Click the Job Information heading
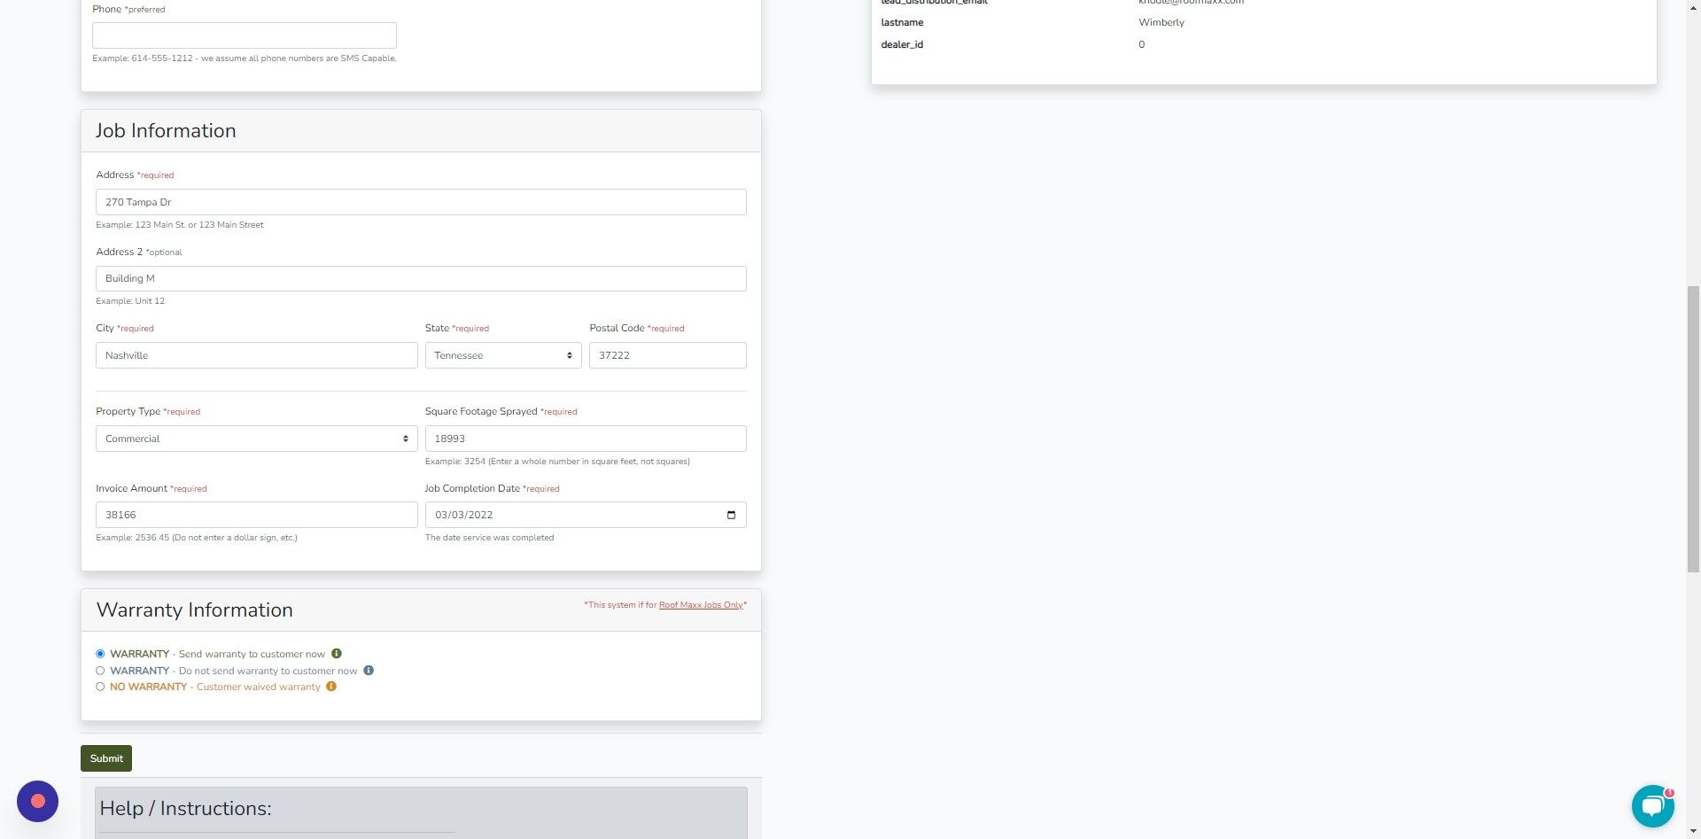Image resolution: width=1701 pixels, height=839 pixels. [x=166, y=131]
